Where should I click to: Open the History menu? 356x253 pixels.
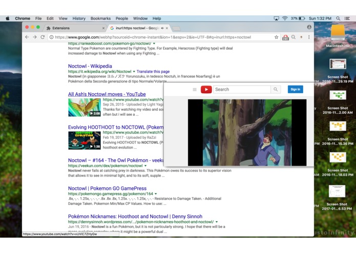pos(79,18)
